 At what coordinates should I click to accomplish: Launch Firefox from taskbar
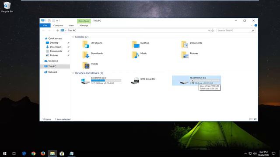pos(43,154)
